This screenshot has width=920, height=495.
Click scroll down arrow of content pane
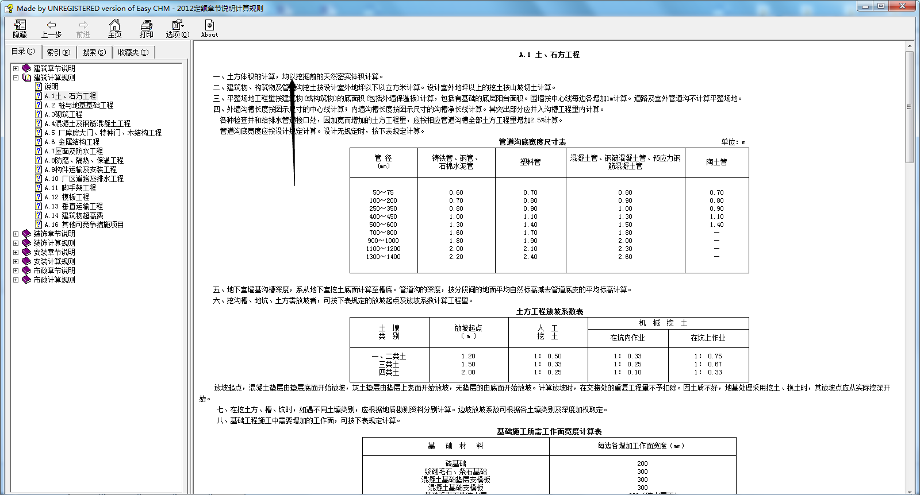pos(909,492)
